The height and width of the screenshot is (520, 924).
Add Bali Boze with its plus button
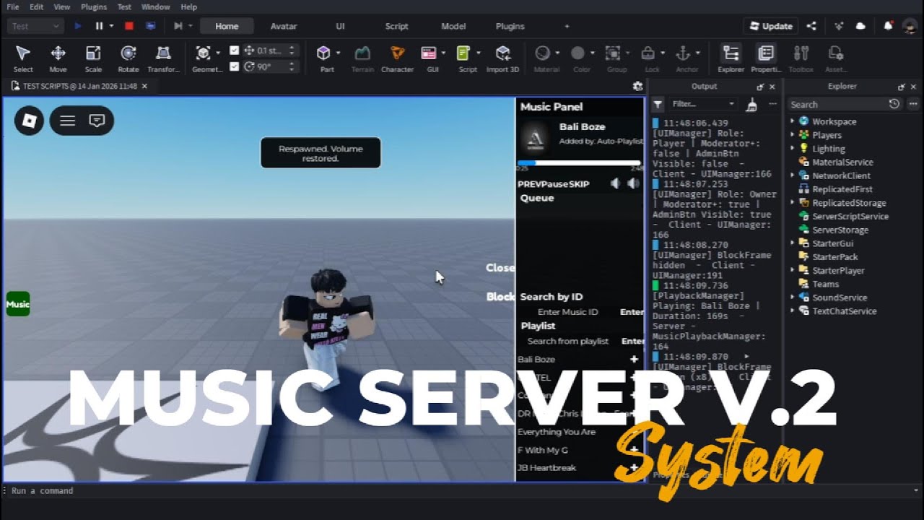click(x=634, y=359)
